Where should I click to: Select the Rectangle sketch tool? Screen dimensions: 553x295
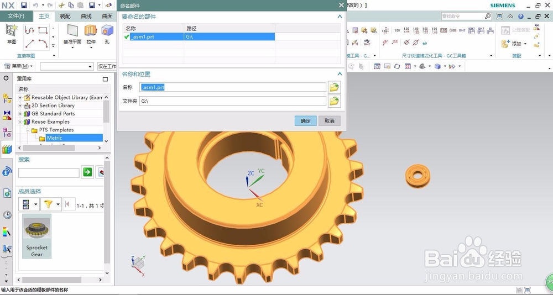(x=43, y=31)
